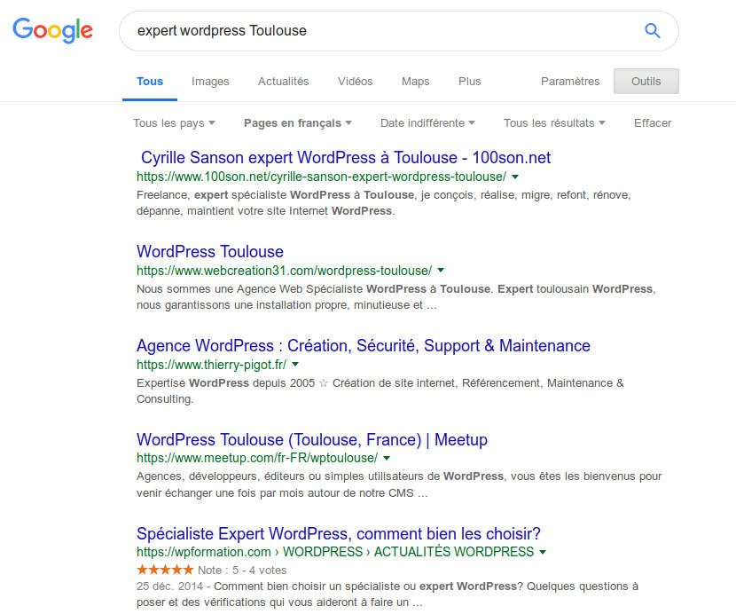The height and width of the screenshot is (614, 736).
Task: Open the 'Date indifférente' dropdown
Action: (427, 123)
